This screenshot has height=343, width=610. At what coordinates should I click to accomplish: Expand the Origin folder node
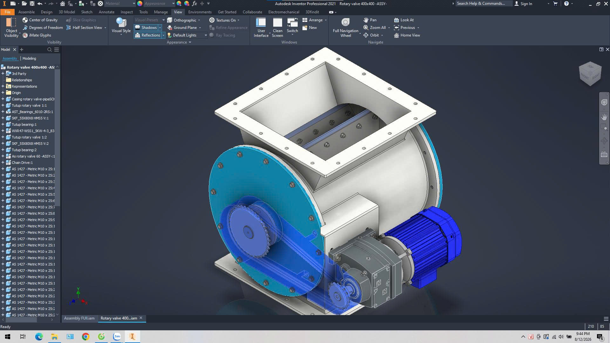tap(3, 93)
